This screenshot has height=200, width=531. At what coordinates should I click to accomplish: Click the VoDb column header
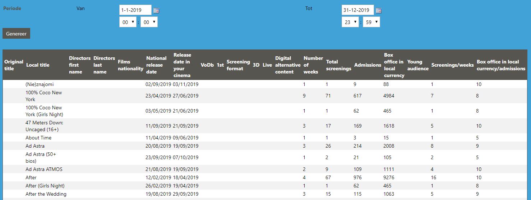[207, 65]
